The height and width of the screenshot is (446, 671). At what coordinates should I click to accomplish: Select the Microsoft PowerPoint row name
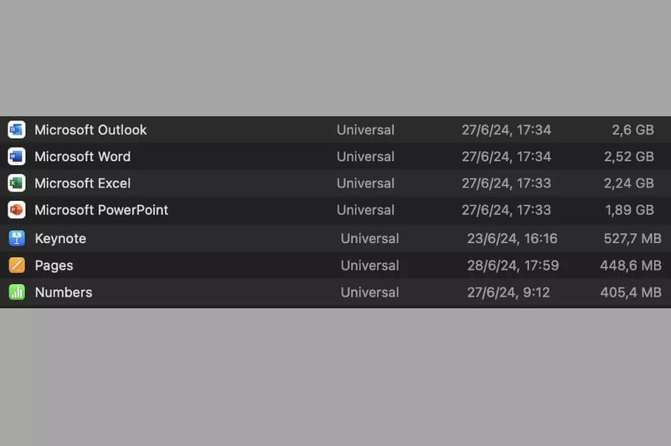click(x=101, y=210)
